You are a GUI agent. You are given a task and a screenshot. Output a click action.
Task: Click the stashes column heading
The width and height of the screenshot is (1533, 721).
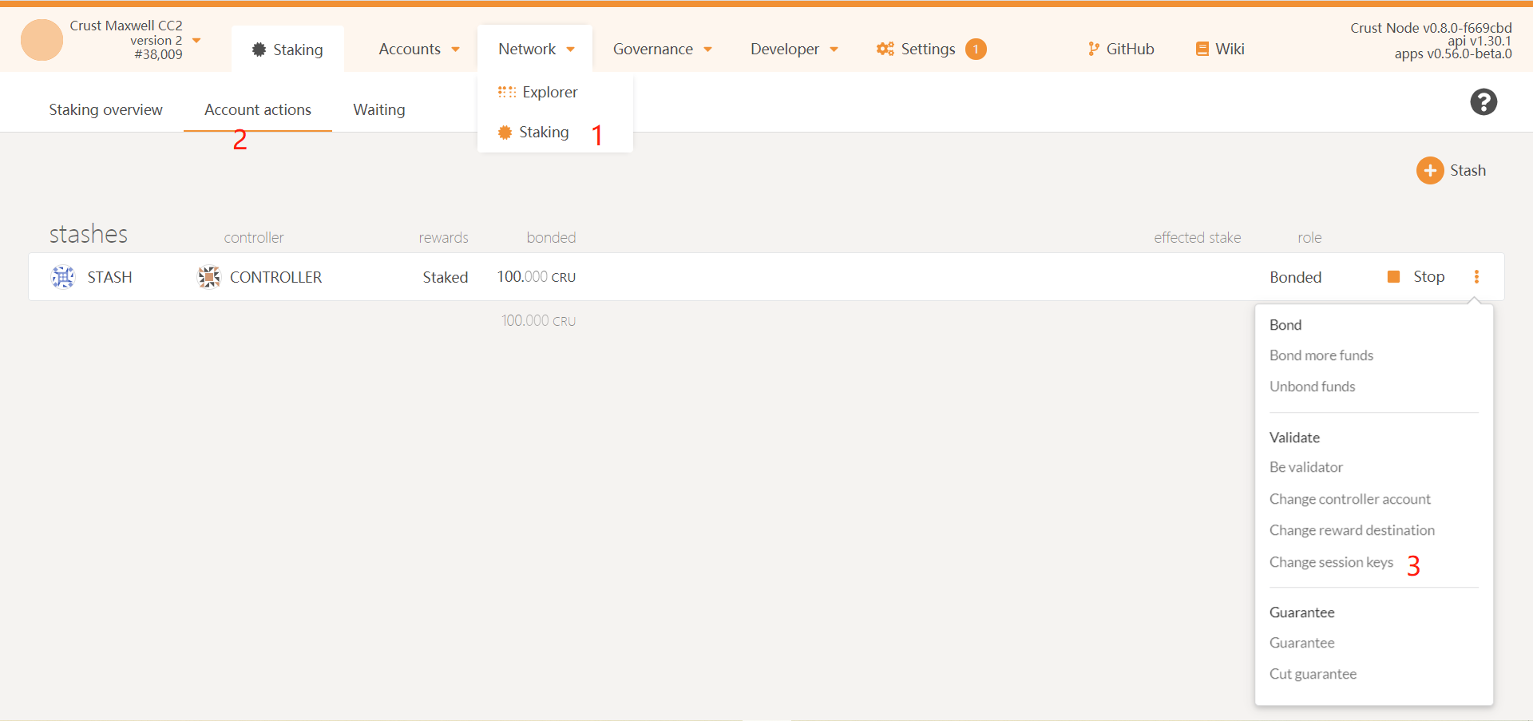tap(89, 234)
